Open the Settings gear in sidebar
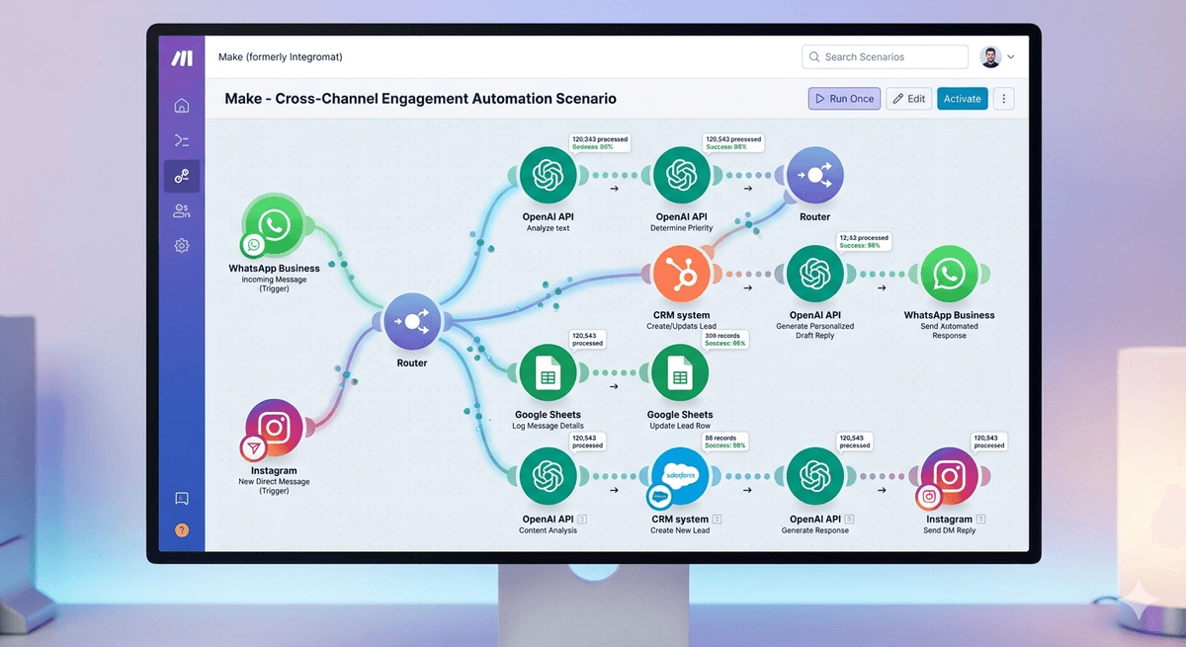 pyautogui.click(x=182, y=246)
